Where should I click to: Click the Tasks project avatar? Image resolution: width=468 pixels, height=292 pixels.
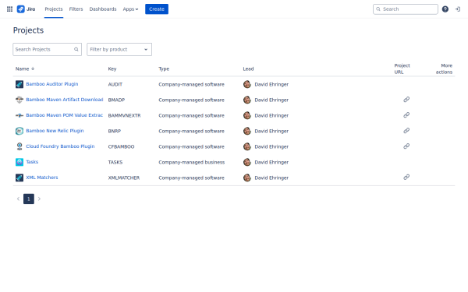pyautogui.click(x=19, y=162)
